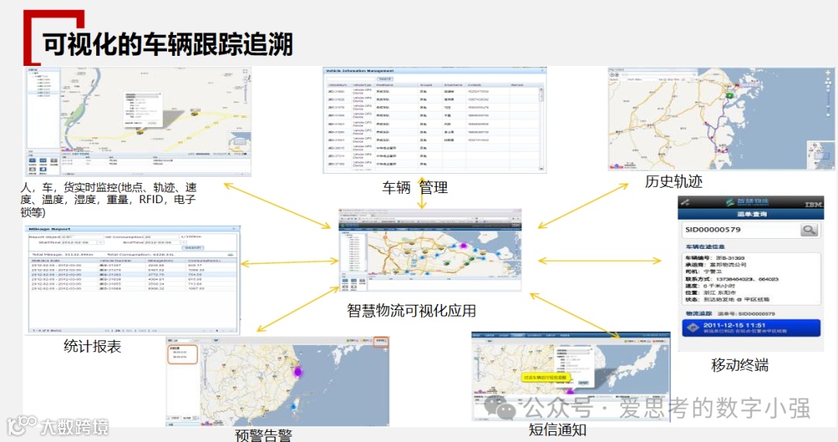Click the orange-outlined box on the warning map
The image size is (838, 442).
183,354
